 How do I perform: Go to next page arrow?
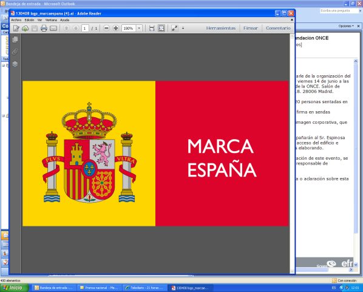tap(76, 29)
